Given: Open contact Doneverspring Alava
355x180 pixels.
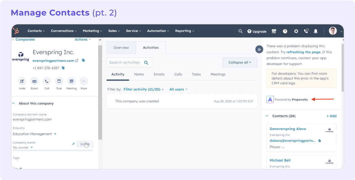Looking at the screenshot, I should tap(288, 129).
